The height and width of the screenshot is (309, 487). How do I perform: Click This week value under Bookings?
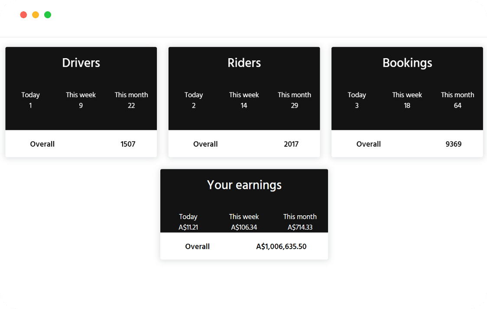[407, 105]
